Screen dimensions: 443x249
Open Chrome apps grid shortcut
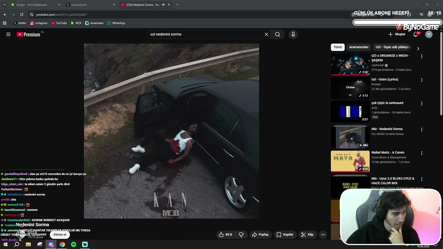tap(4, 23)
